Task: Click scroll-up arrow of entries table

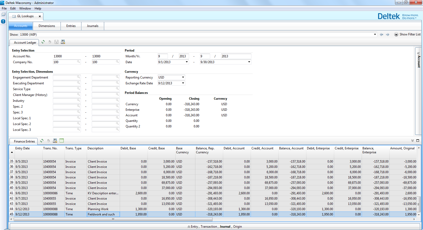Action: [x=419, y=148]
